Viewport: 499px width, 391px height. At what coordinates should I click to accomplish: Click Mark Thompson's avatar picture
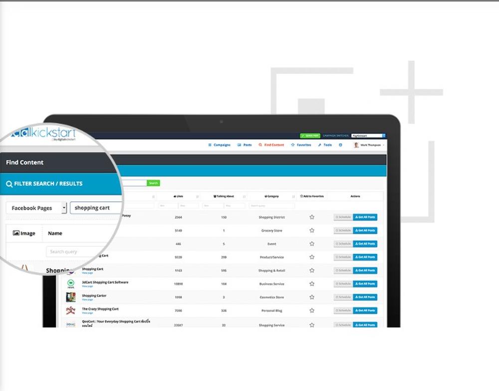coord(356,145)
